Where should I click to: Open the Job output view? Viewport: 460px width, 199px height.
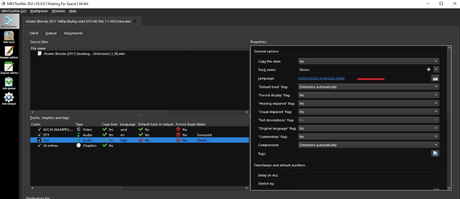tap(8, 98)
